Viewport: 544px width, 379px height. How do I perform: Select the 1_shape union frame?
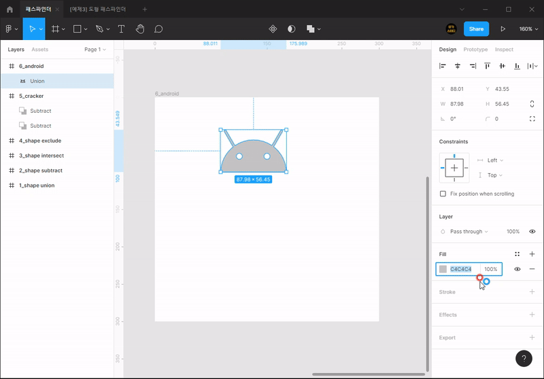click(57, 185)
